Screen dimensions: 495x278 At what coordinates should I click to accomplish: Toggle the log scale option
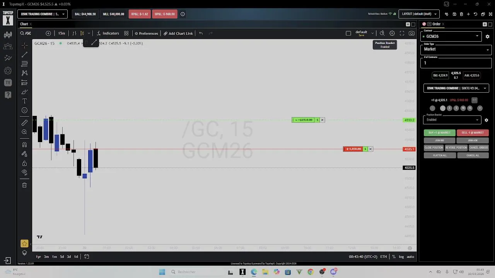pyautogui.click(x=401, y=257)
